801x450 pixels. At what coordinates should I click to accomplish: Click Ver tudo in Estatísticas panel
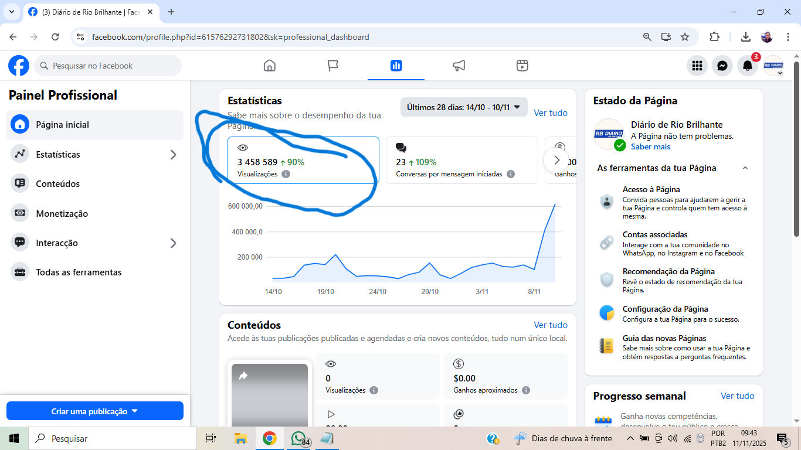point(551,113)
